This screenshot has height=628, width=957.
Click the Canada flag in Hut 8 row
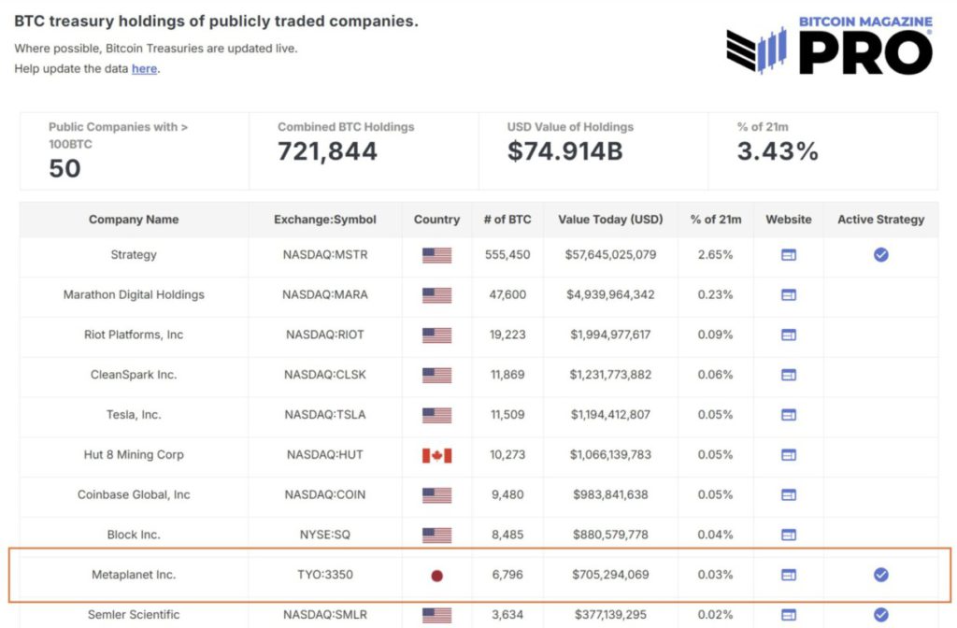click(437, 455)
